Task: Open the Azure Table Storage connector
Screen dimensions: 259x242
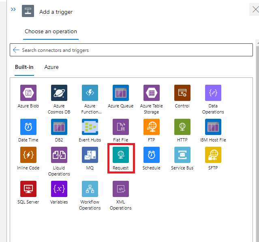Action: pyautogui.click(x=152, y=93)
